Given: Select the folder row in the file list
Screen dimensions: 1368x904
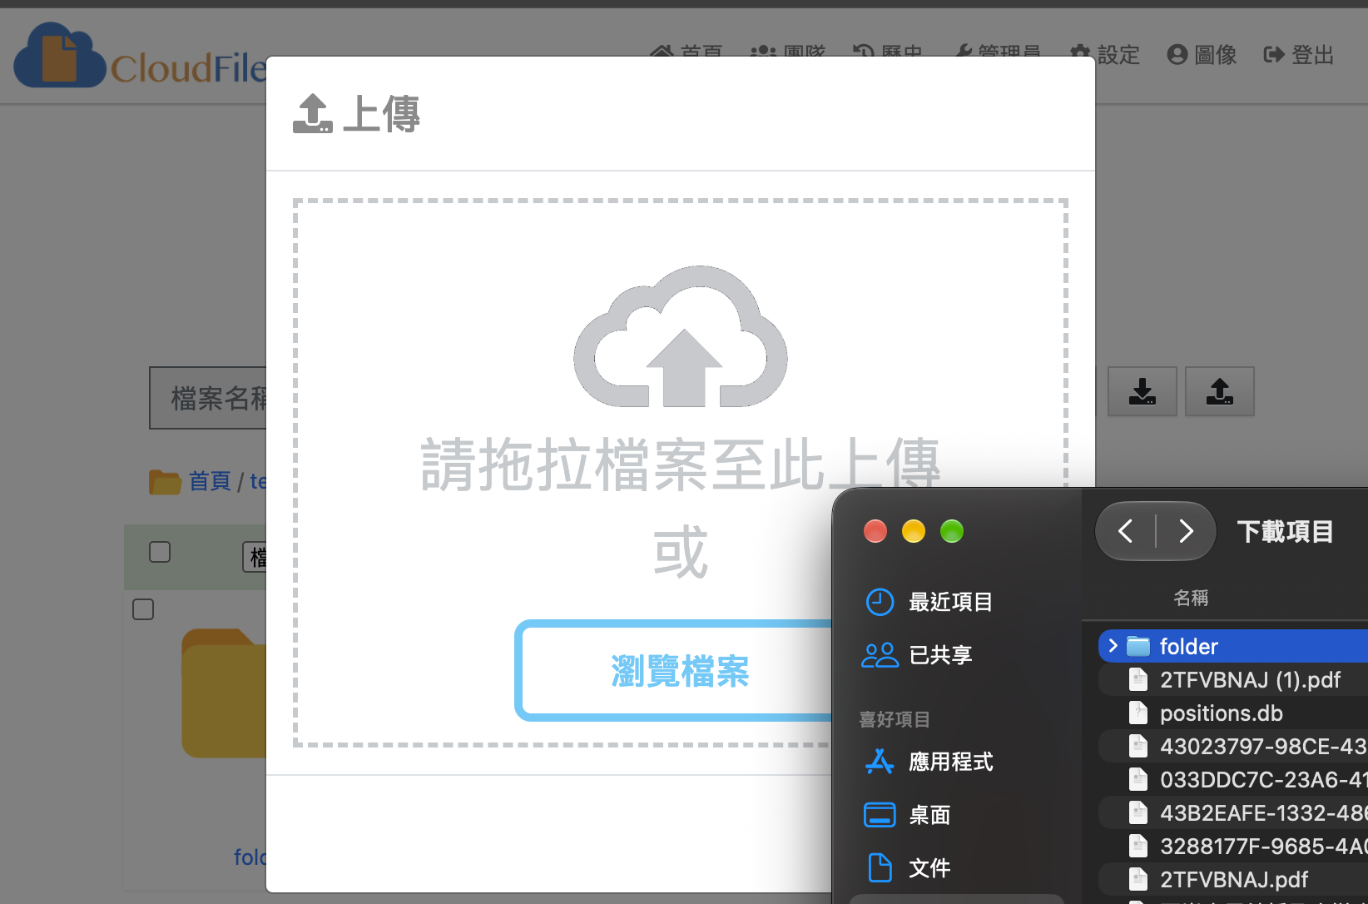Looking at the screenshot, I should tap(1233, 646).
